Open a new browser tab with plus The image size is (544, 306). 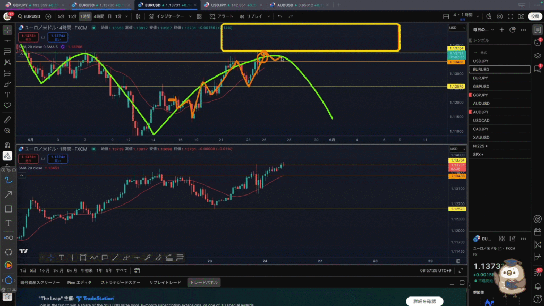coord(339,5)
